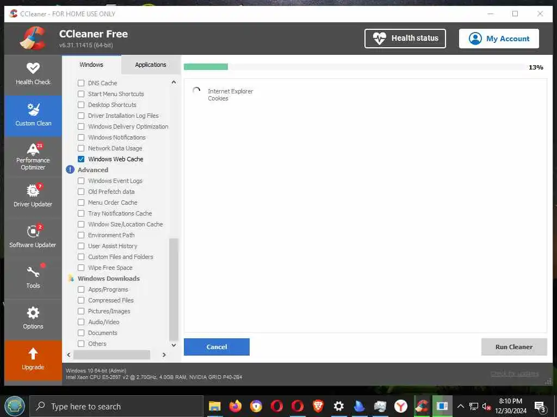Cancel the running analysis
This screenshot has width=557, height=417.
216,347
